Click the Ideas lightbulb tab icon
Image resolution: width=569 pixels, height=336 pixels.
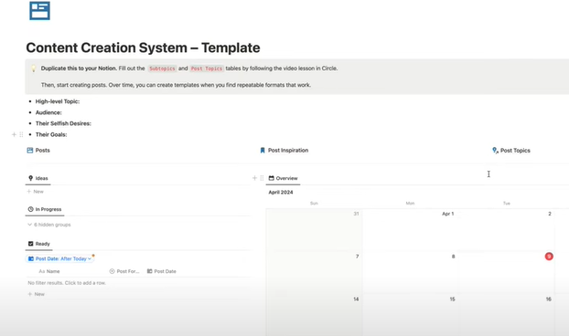[x=30, y=178]
